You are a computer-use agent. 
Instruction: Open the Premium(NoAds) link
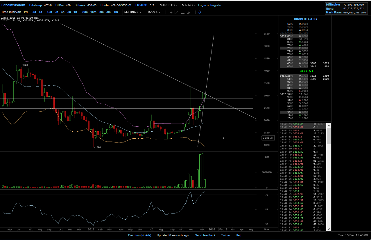click(x=139, y=235)
